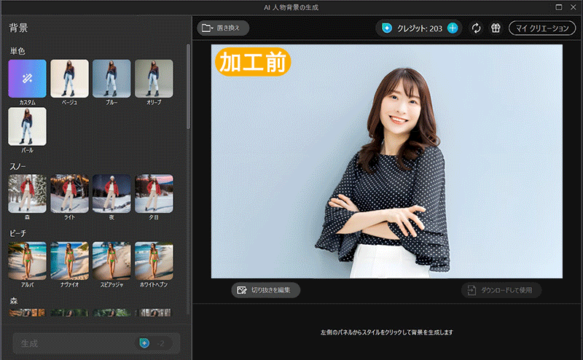The width and height of the screenshot is (583, 360).
Task: Click the person photo preview
Action: coord(387,161)
